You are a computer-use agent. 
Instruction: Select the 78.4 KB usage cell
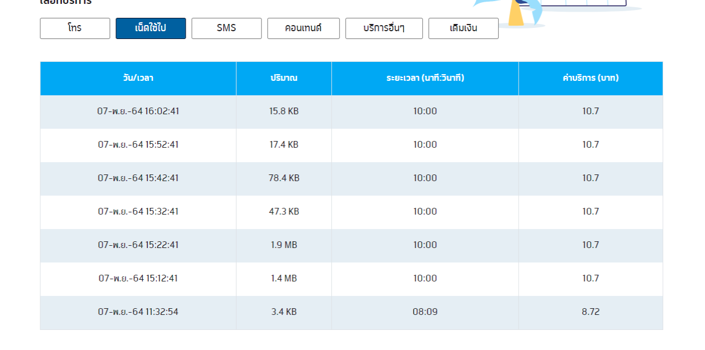coord(284,178)
